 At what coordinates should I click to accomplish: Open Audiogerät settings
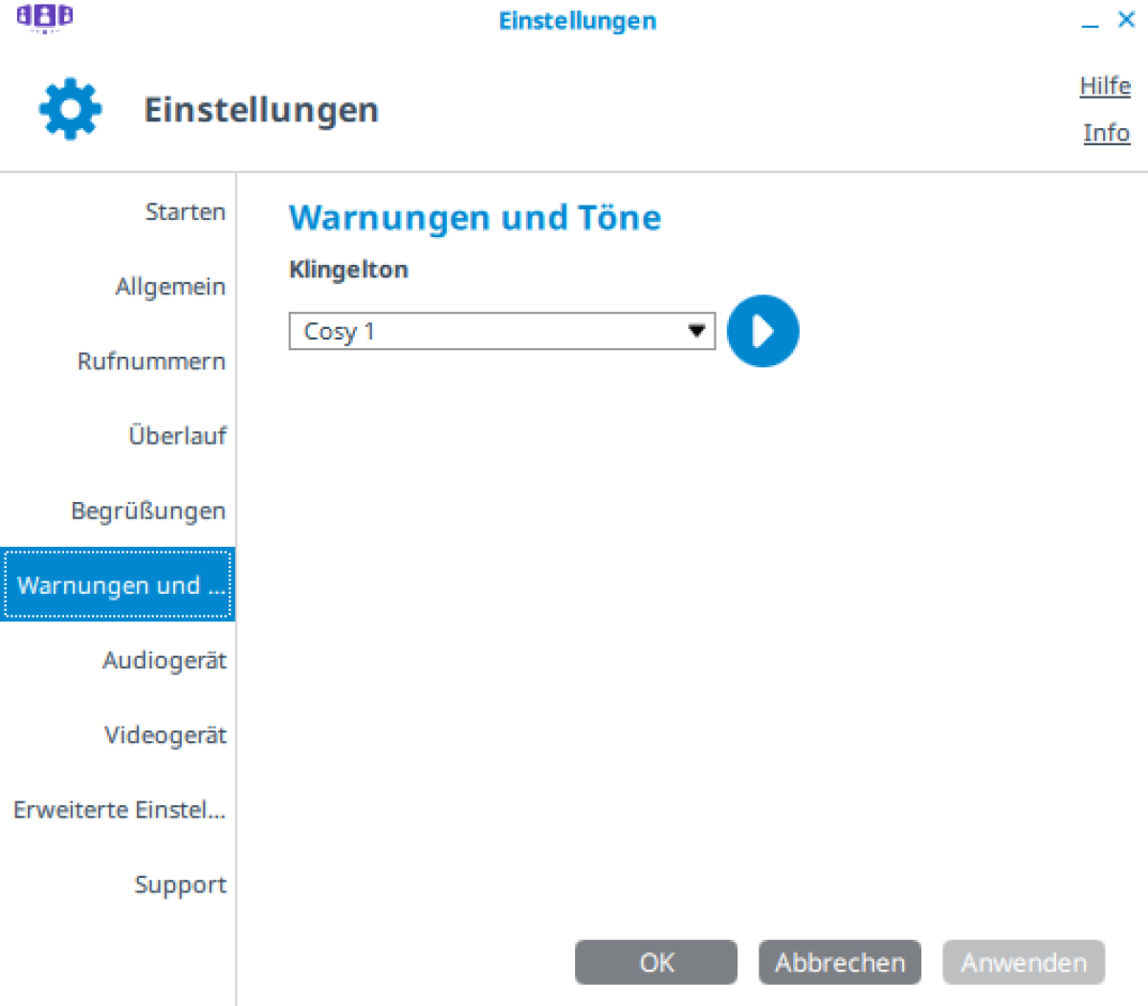click(x=165, y=660)
